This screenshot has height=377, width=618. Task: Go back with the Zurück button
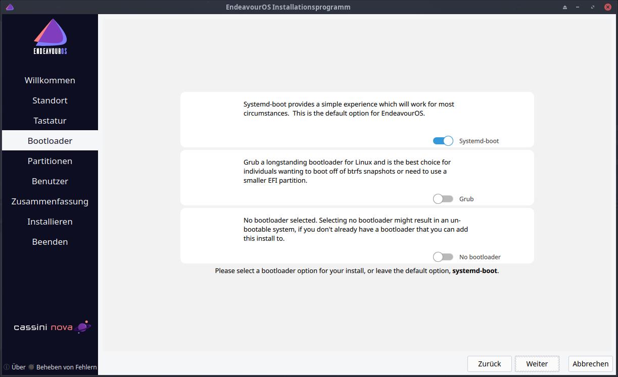pos(489,363)
